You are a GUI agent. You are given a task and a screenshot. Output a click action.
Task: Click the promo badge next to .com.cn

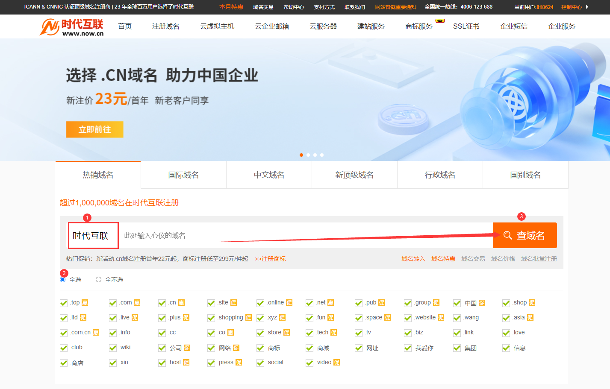pos(96,333)
